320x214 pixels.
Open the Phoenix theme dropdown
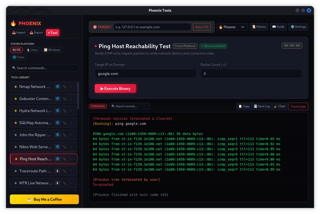(232, 27)
